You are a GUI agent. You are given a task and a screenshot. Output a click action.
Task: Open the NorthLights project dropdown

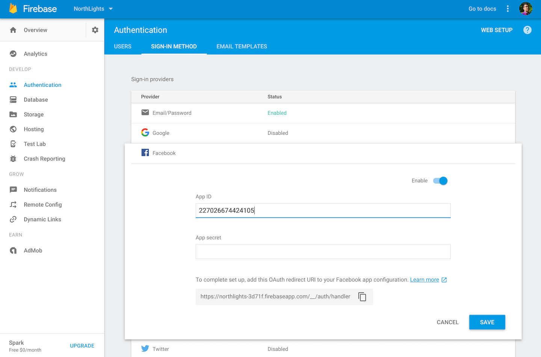93,9
